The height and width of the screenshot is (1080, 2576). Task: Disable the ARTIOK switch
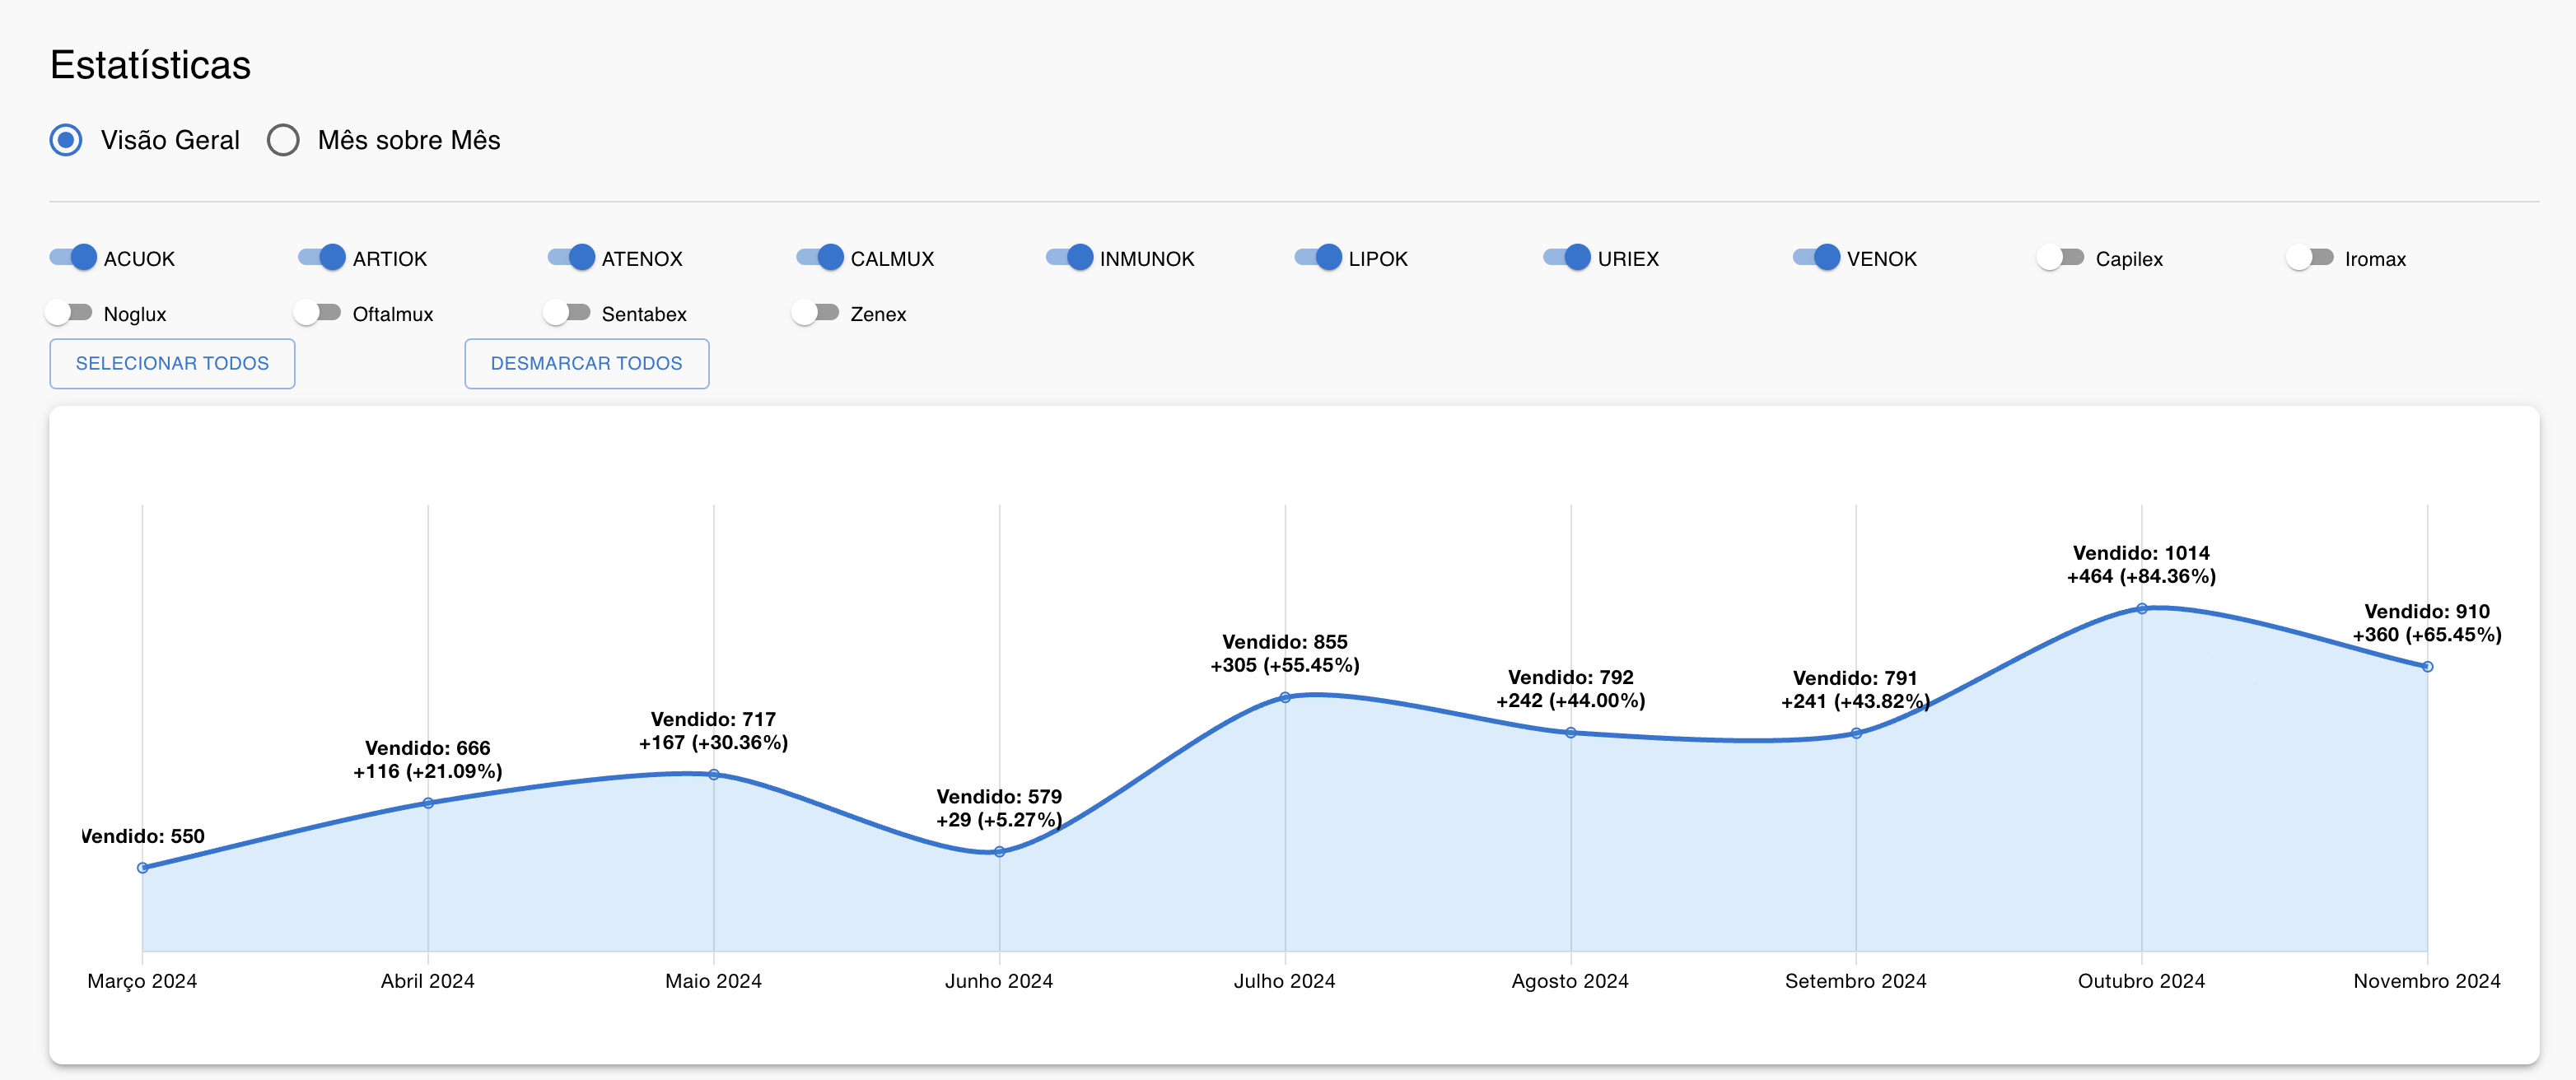click(322, 258)
